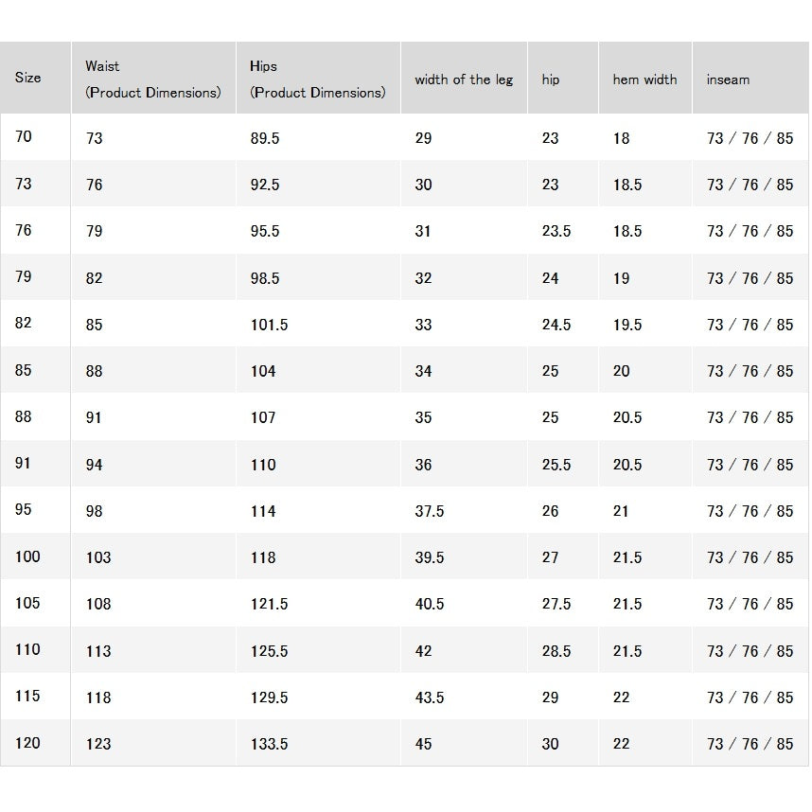Click size 70 in the first row

click(x=24, y=136)
